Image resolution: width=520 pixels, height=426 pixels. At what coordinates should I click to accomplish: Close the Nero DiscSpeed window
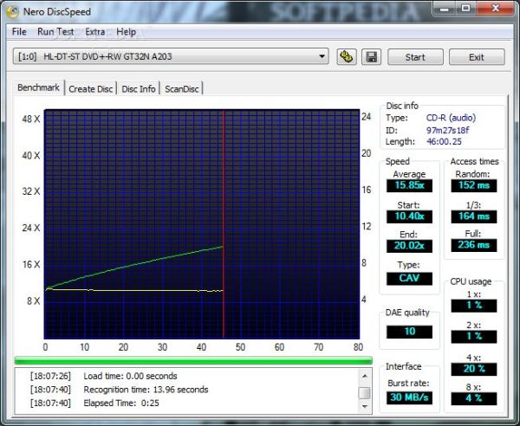(x=496, y=9)
